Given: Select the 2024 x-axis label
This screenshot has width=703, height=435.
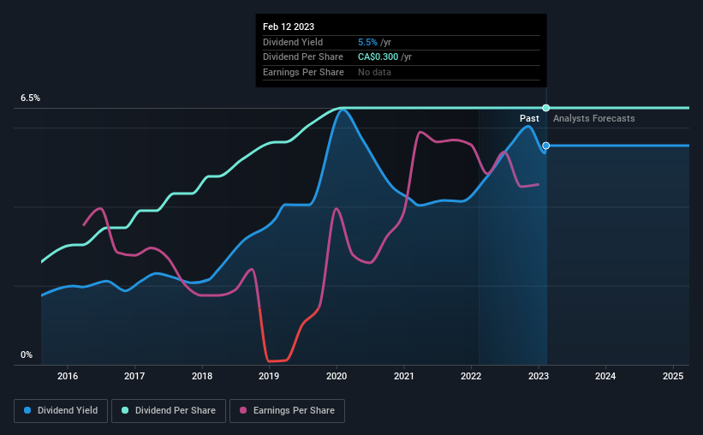Looking at the screenshot, I should pyautogui.click(x=605, y=376).
